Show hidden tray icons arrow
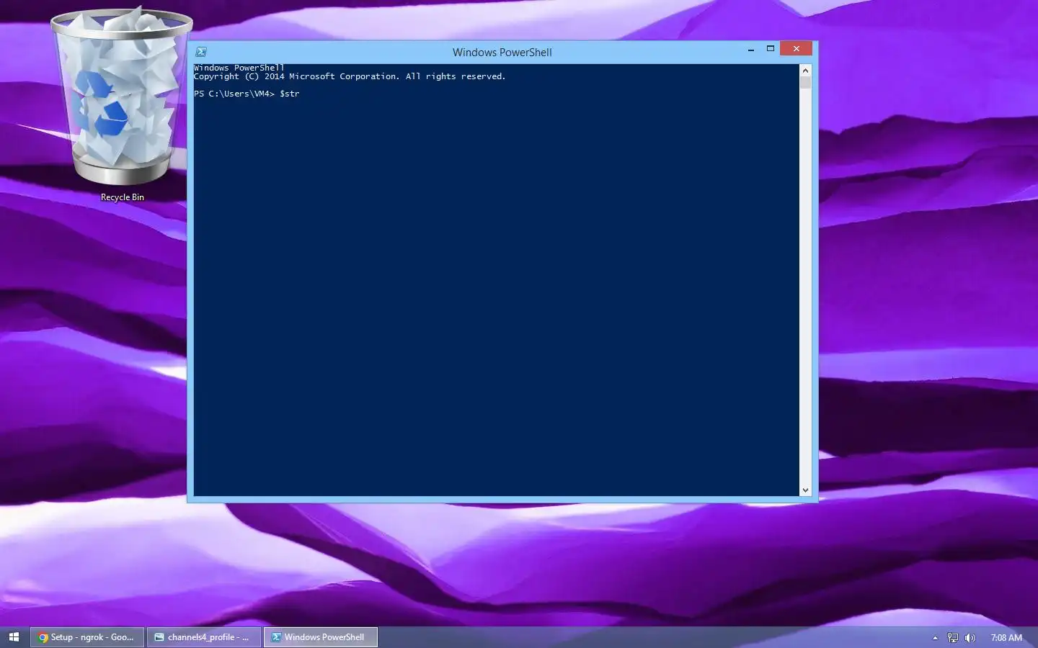The image size is (1038, 648). pyautogui.click(x=935, y=638)
